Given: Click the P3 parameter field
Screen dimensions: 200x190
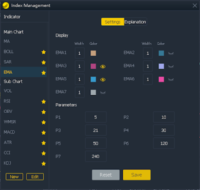Looking at the screenshot, I should (x=95, y=130).
